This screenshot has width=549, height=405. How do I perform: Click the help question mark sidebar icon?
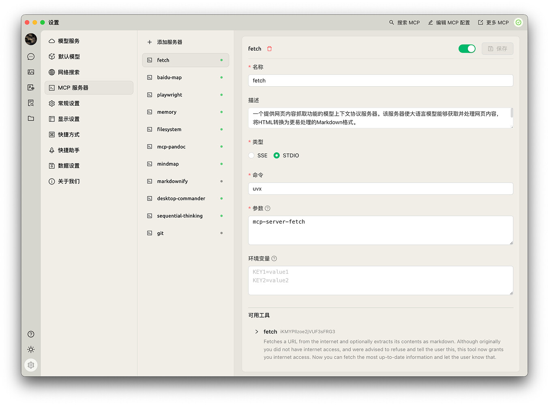(x=31, y=334)
